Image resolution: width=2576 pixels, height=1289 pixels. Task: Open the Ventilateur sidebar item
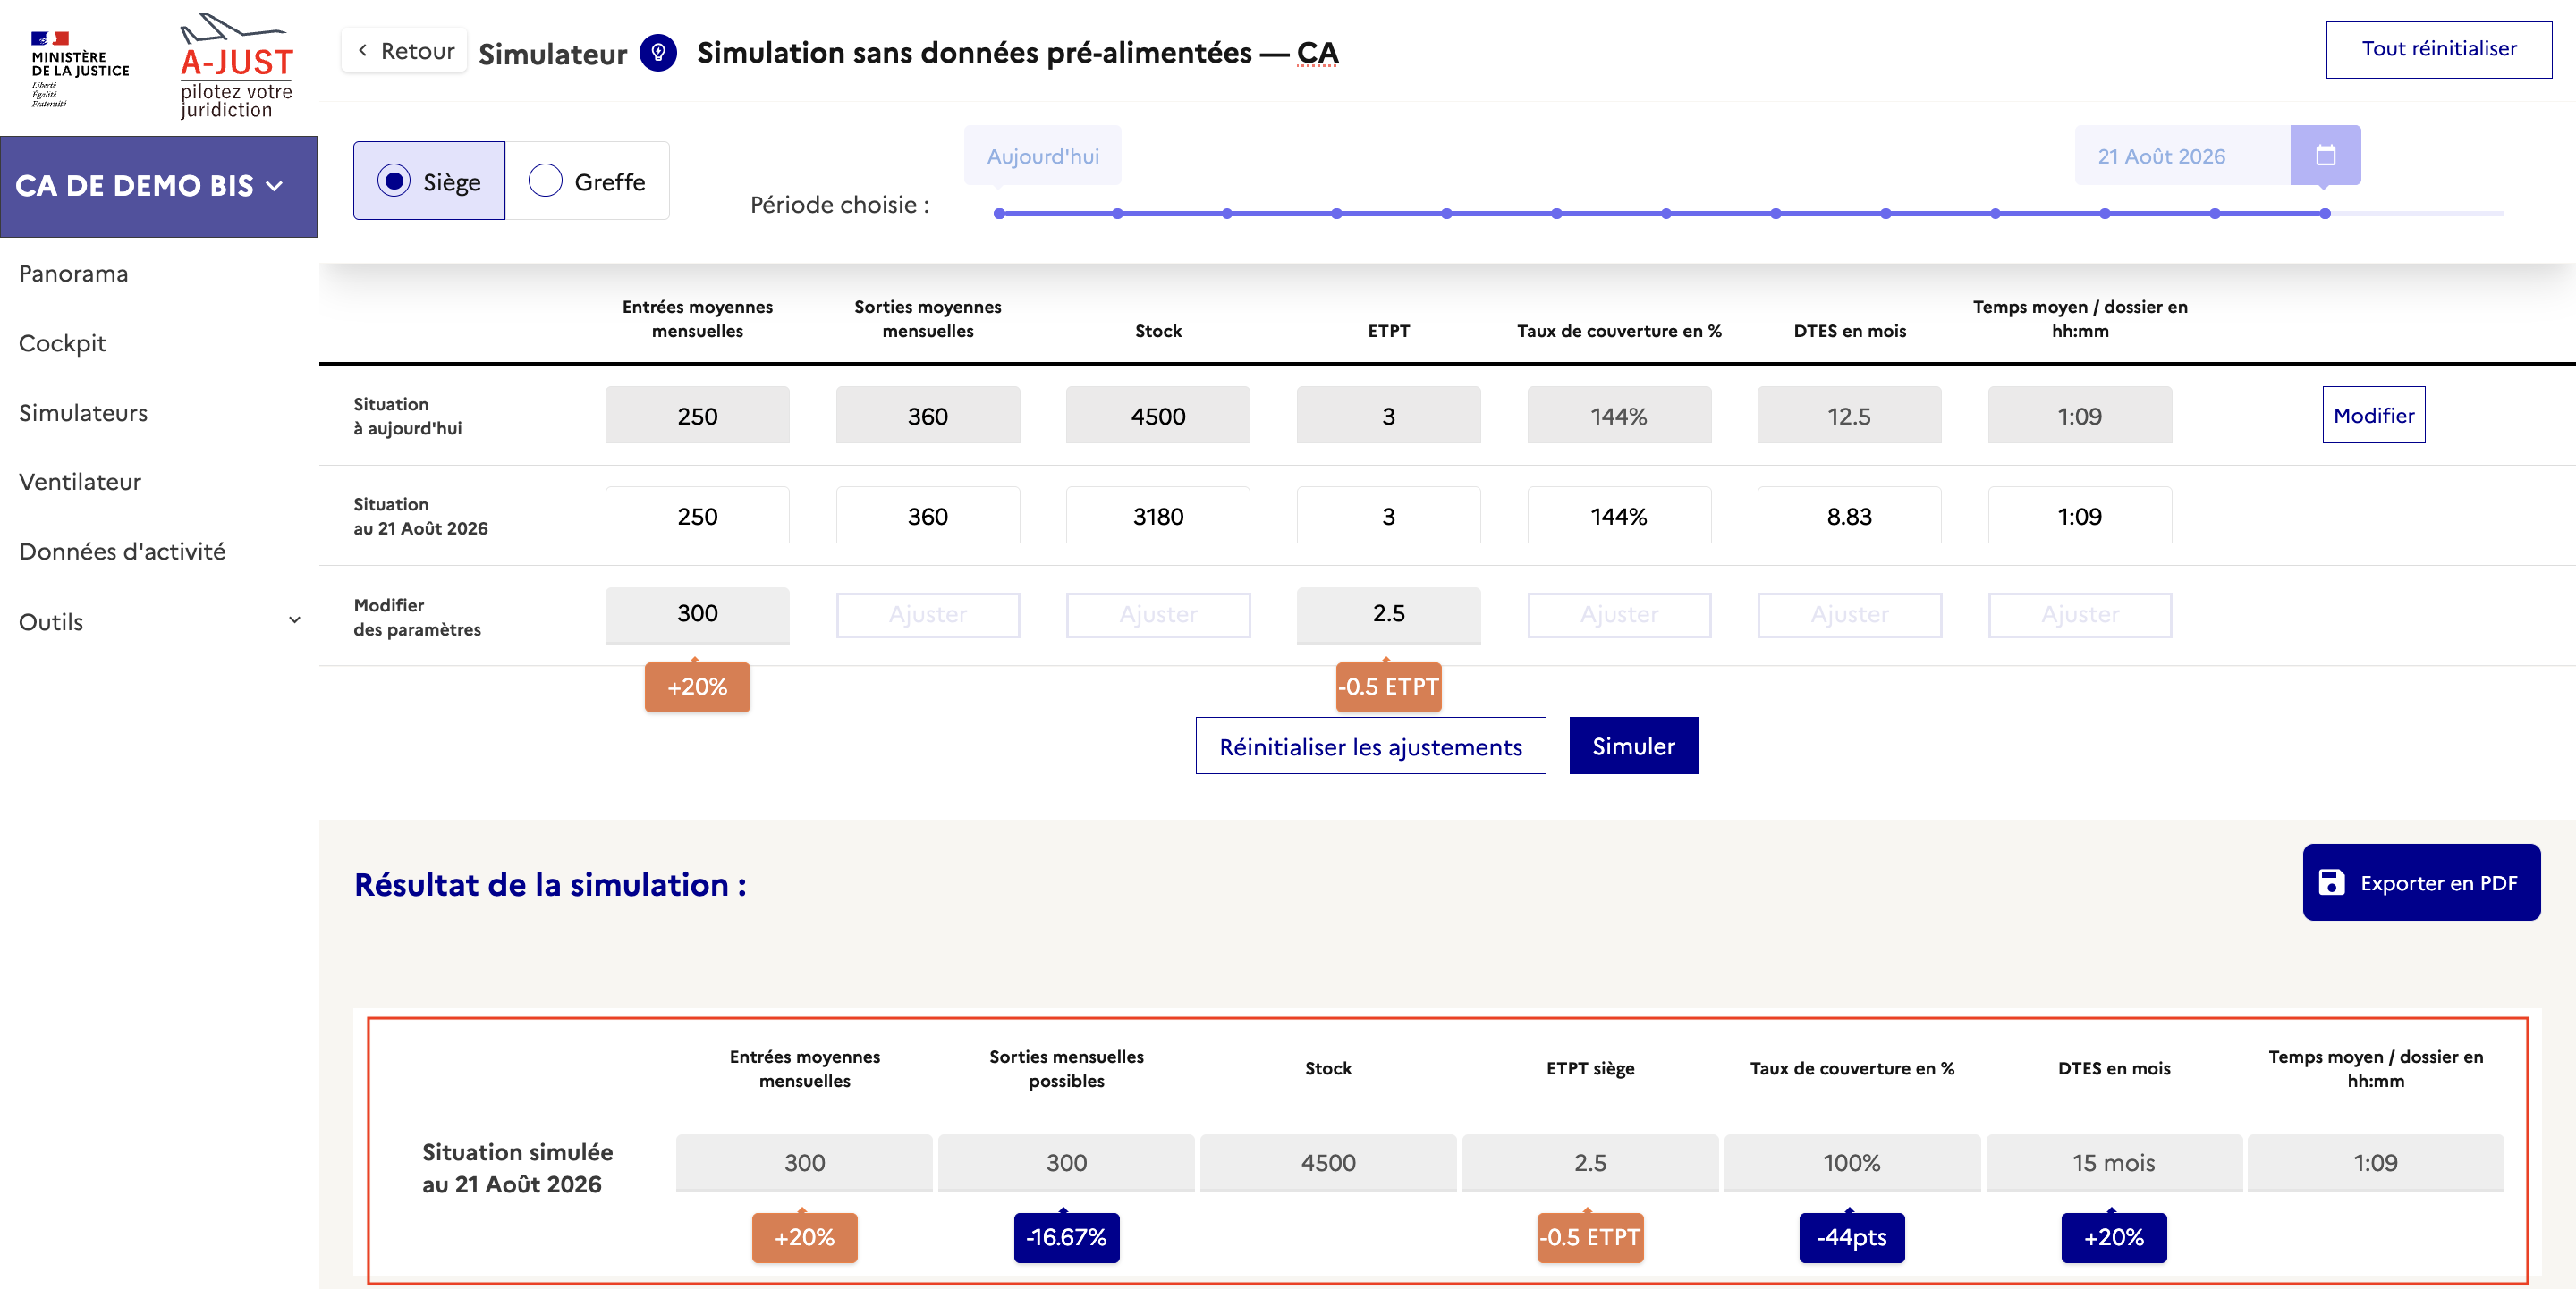80,482
